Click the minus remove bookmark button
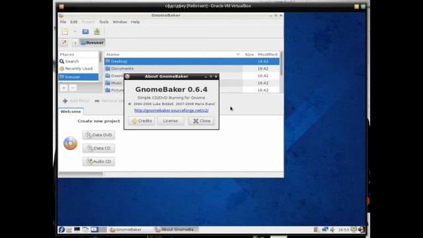This screenshot has height=238, width=423. point(73,88)
